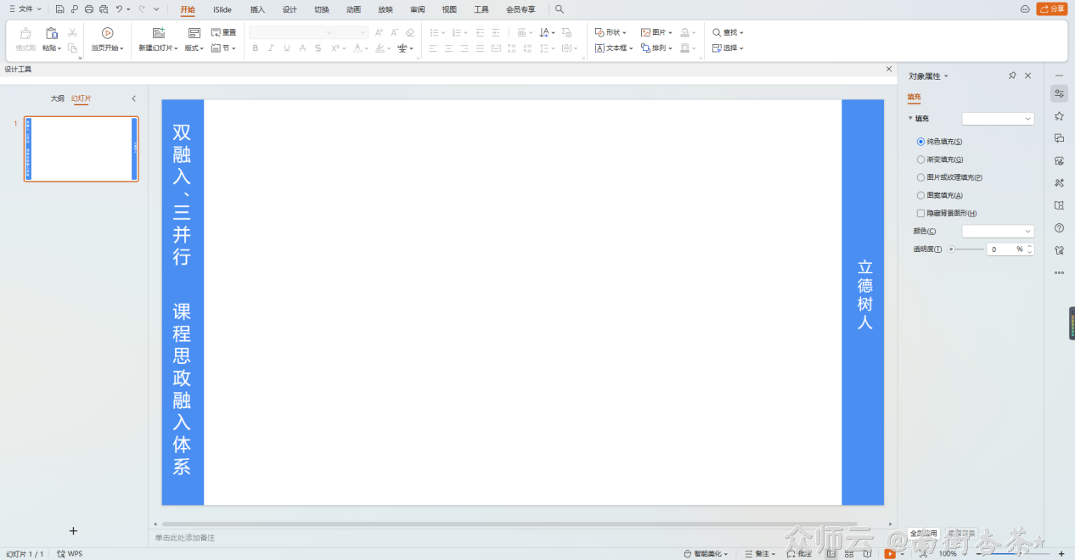The image size is (1075, 560).
Task: Select the 渐变填充 radio button
Action: tap(920, 160)
